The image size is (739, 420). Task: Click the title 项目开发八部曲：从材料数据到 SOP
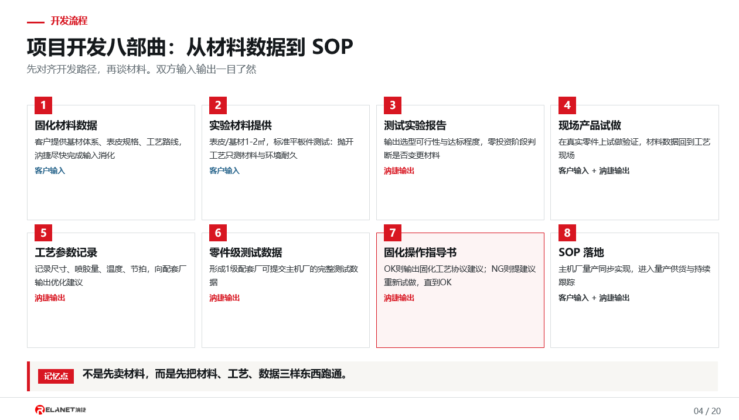tap(190, 47)
